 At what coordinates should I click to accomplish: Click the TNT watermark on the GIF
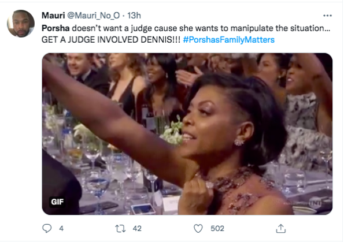click(315, 203)
